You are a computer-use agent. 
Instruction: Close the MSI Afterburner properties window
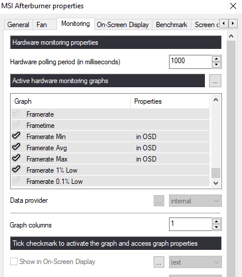[x=233, y=6]
